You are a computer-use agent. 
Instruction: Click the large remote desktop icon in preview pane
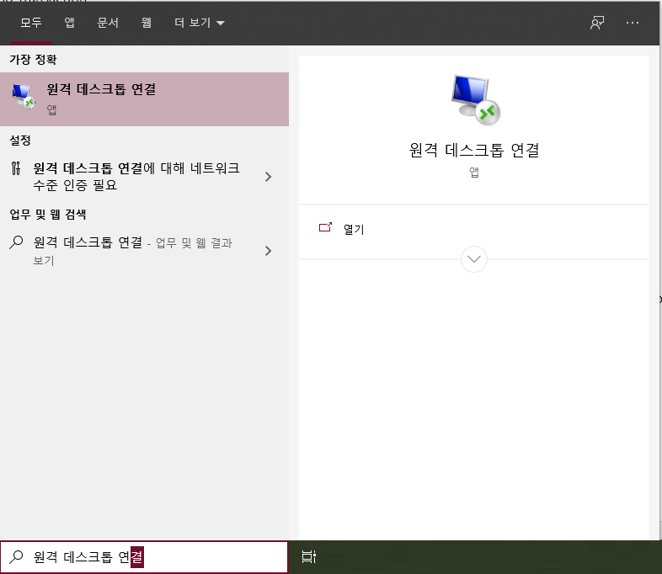click(475, 100)
